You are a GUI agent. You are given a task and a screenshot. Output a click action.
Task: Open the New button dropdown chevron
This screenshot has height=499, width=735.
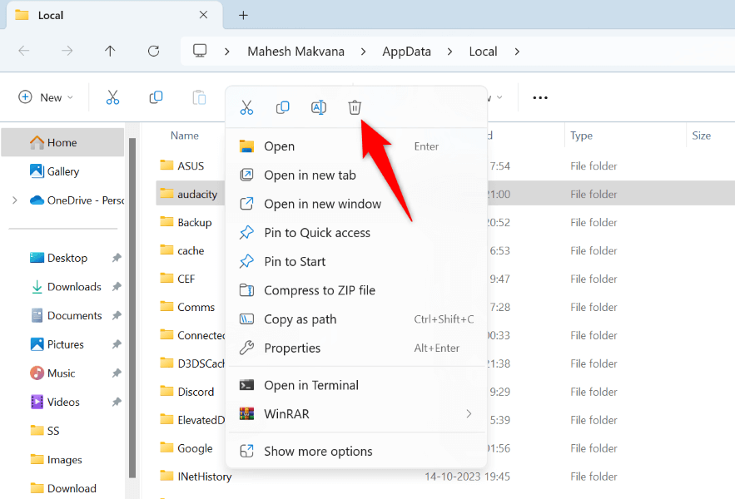click(71, 97)
